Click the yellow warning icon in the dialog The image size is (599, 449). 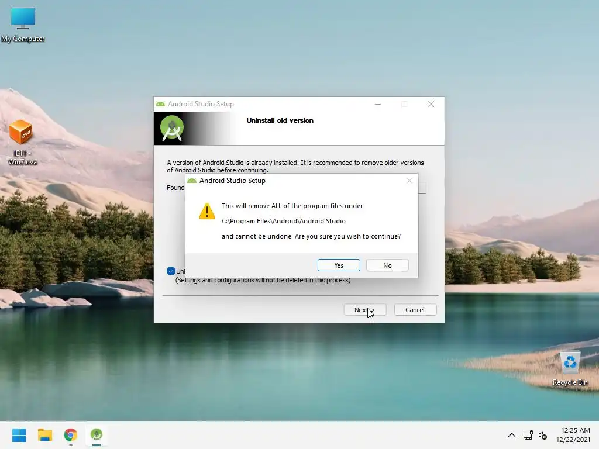[x=207, y=211]
